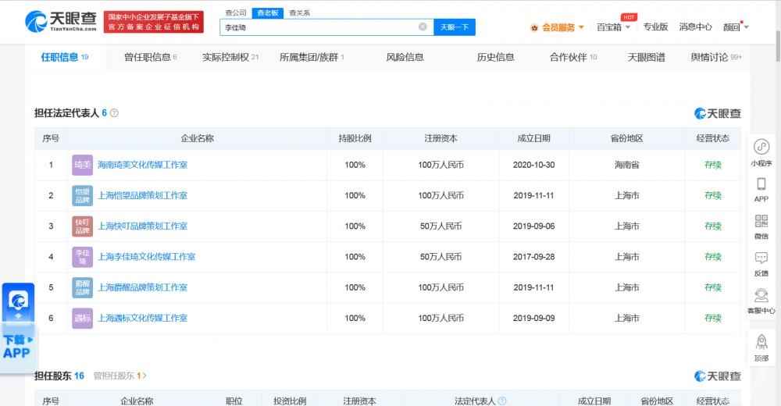Select the 任职信息 tab
Screen dimensions: 781x406
tap(64, 57)
